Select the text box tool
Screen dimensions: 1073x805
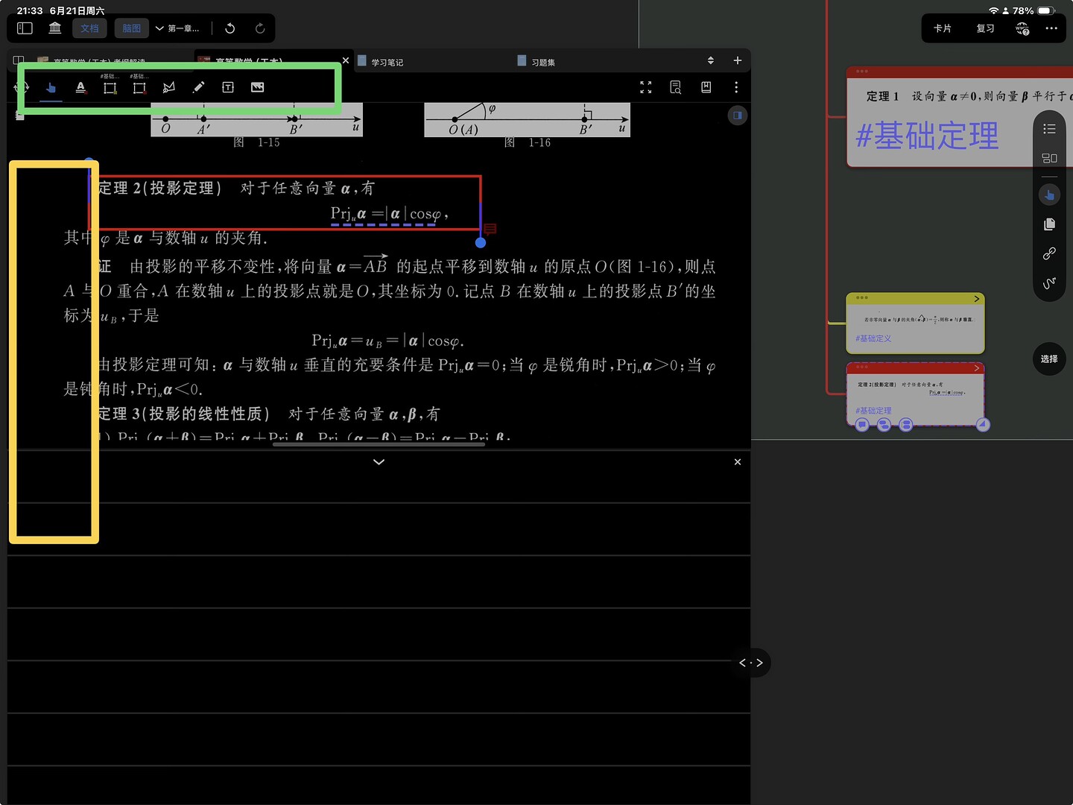(x=228, y=88)
